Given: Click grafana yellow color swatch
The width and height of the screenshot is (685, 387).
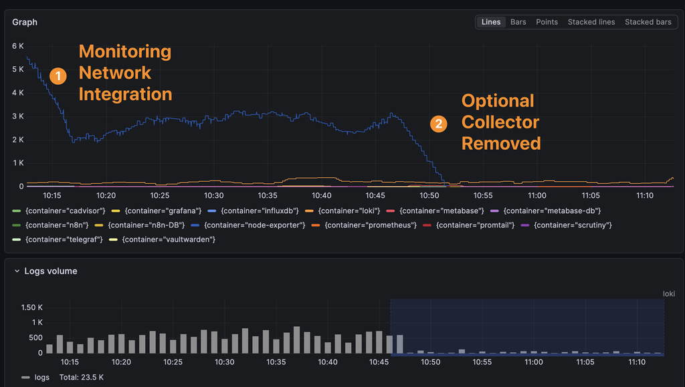Looking at the screenshot, I should pyautogui.click(x=115, y=211).
